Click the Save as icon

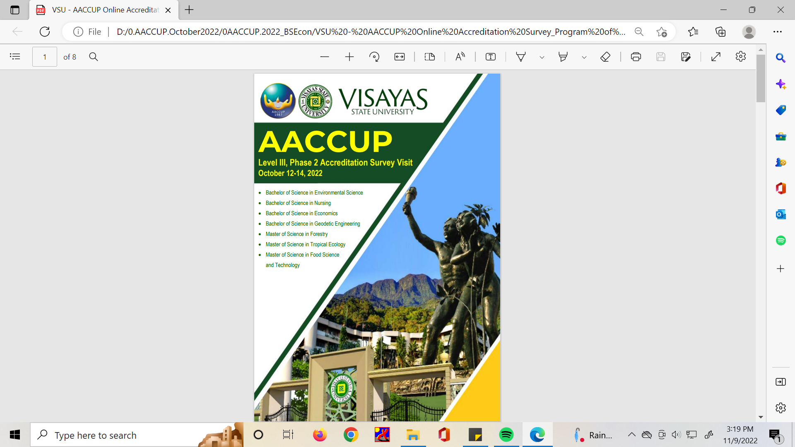click(686, 57)
